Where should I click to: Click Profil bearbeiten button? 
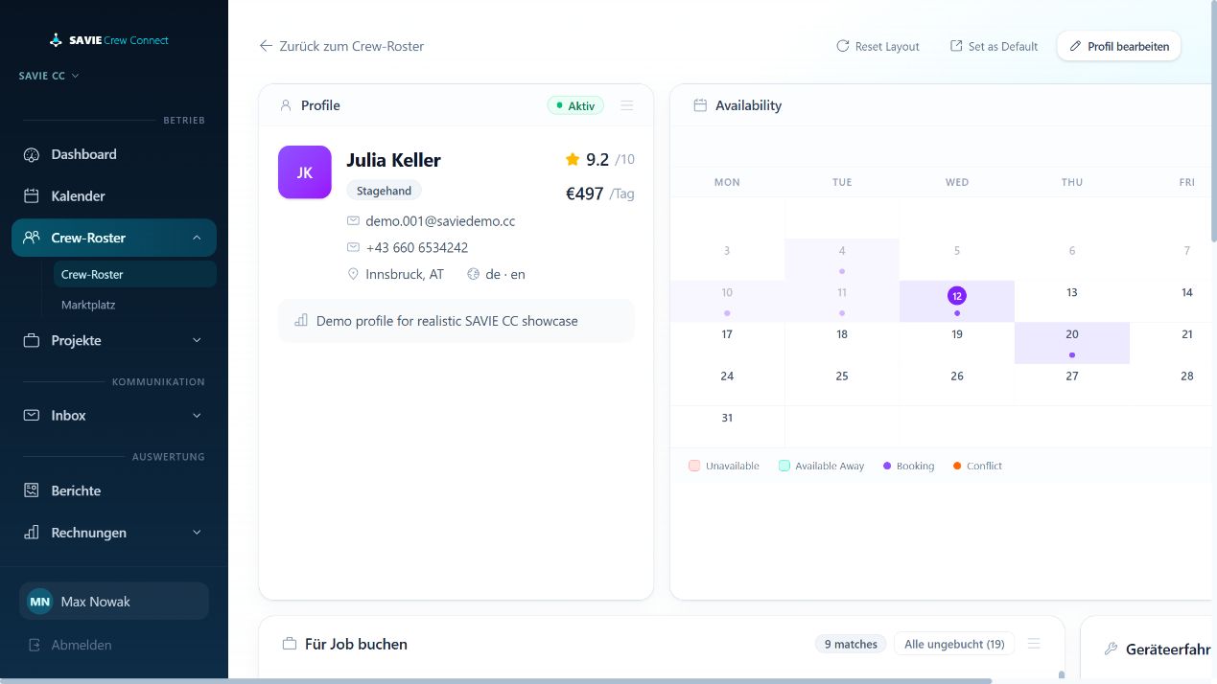[x=1119, y=46]
